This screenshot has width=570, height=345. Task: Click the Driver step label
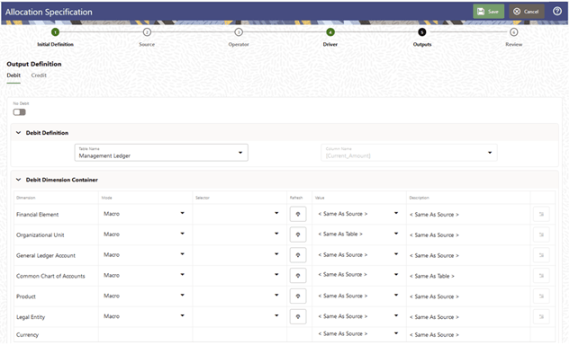pos(330,44)
